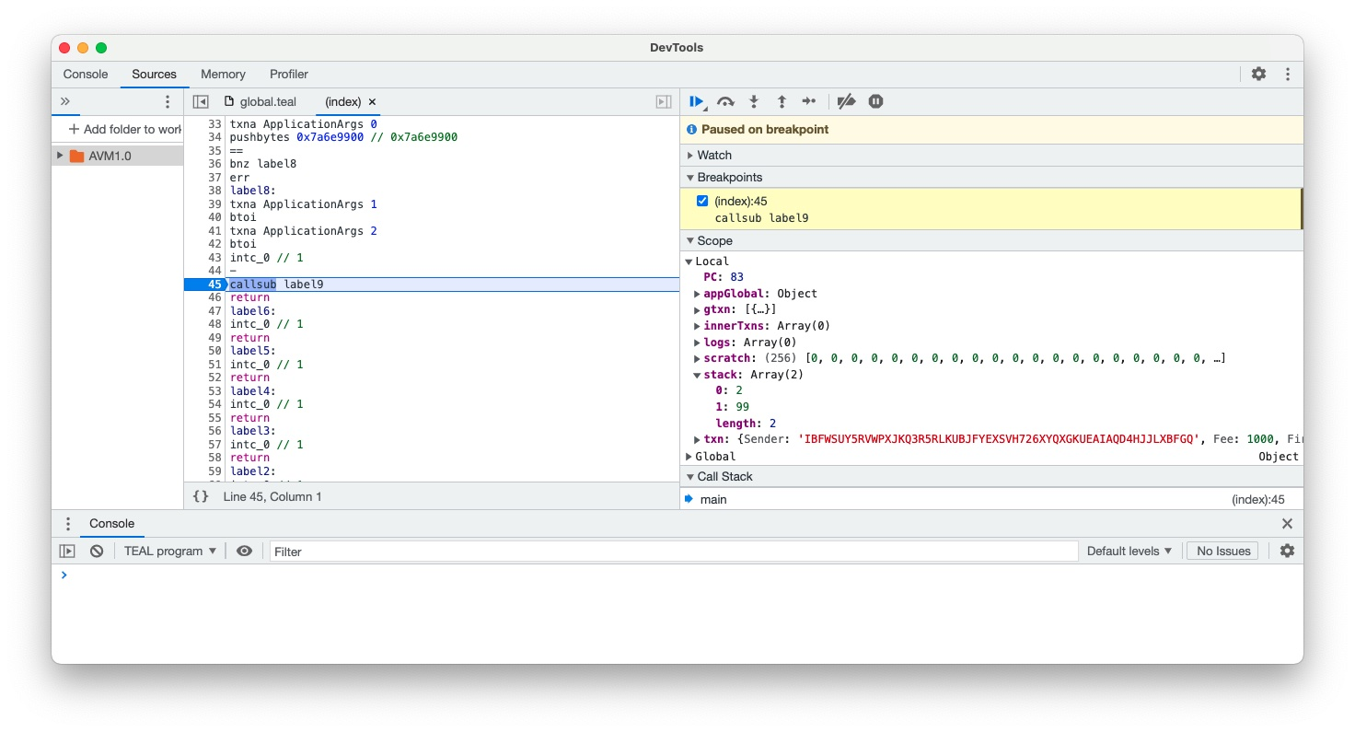Open the Default levels dropdown
This screenshot has width=1355, height=732.
[x=1129, y=551]
